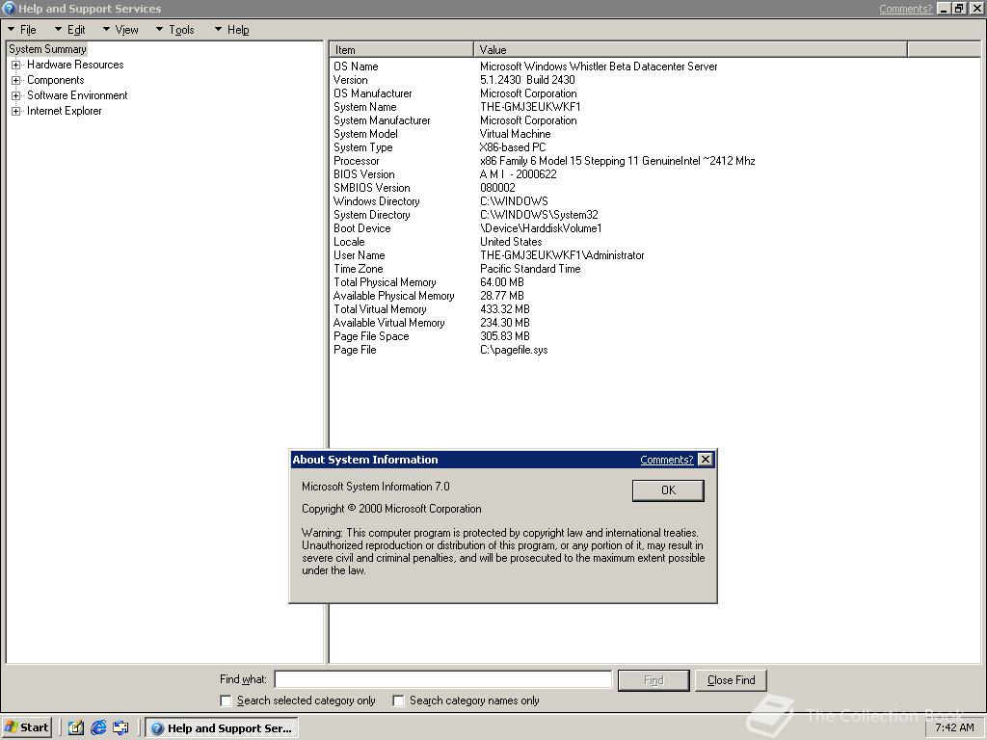Enable Search category names only
The image size is (987, 740).
(398, 700)
